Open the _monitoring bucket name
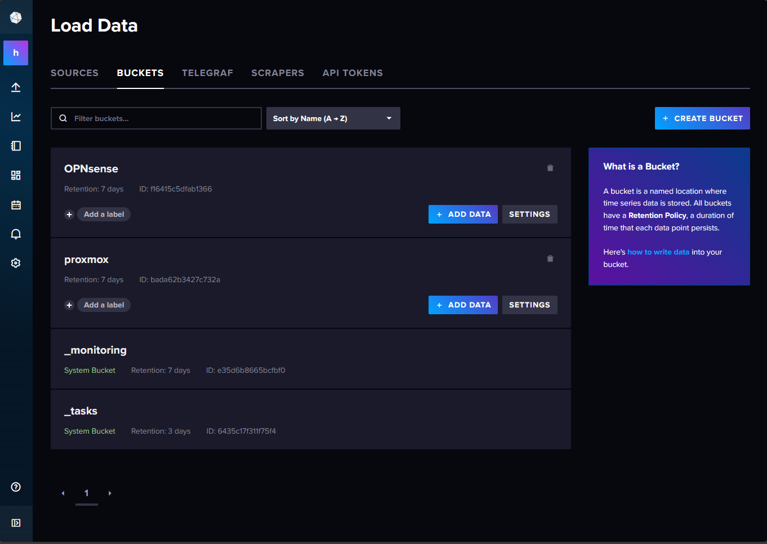The width and height of the screenshot is (767, 544). pos(95,350)
